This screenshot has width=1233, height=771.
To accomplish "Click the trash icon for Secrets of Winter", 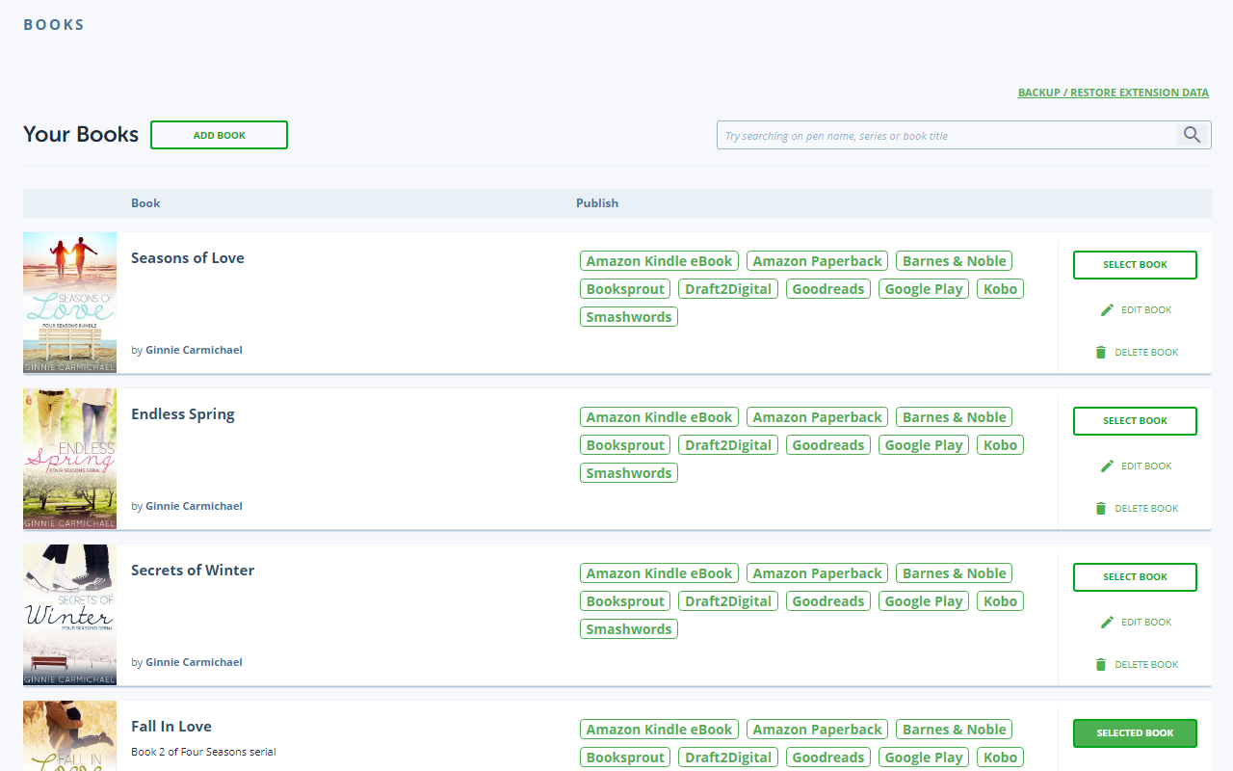I will (1100, 664).
